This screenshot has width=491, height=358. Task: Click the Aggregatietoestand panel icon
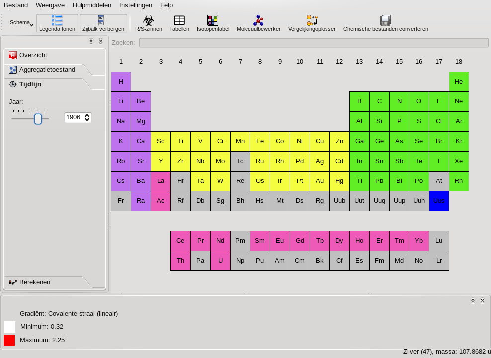pos(13,70)
